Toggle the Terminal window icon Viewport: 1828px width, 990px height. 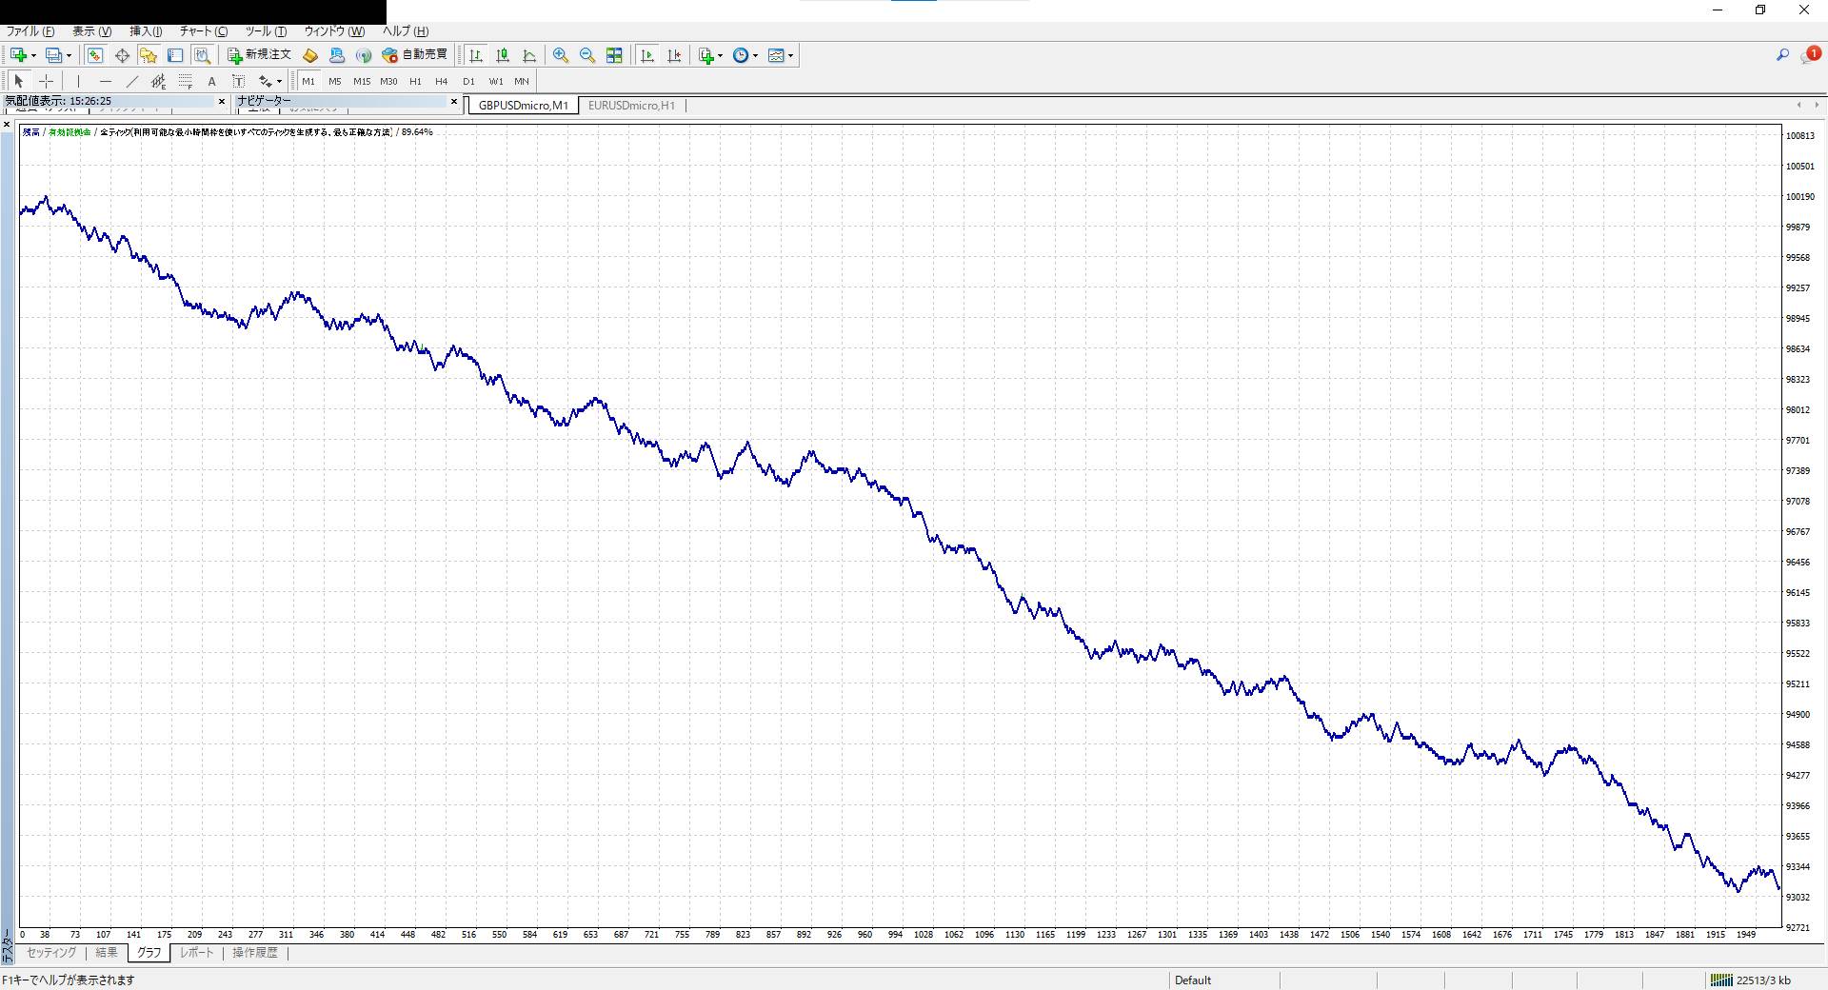pos(175,55)
